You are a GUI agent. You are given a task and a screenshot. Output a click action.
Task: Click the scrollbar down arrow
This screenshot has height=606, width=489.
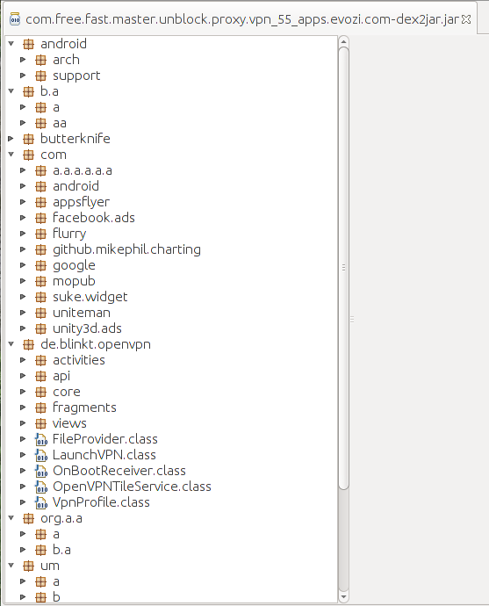[343, 596]
